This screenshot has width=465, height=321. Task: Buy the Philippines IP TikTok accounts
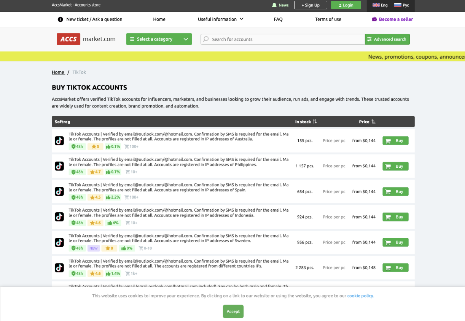point(395,166)
